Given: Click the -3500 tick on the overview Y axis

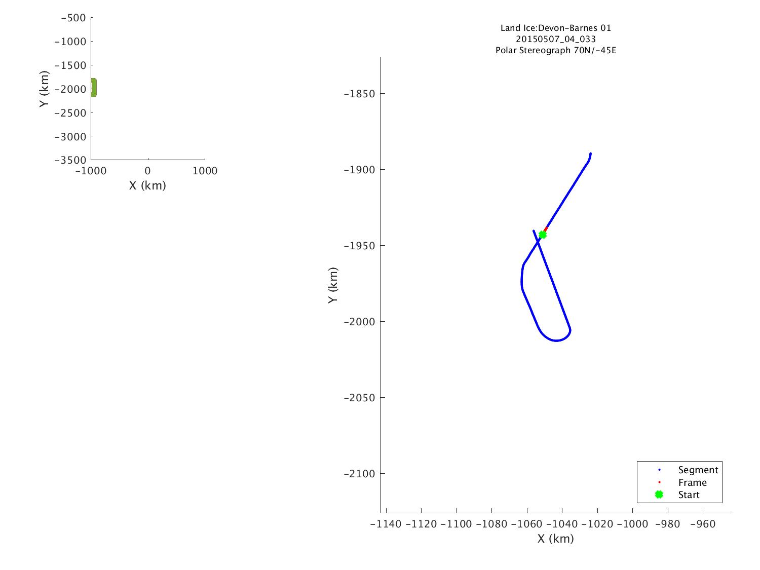Looking at the screenshot, I should [70, 160].
